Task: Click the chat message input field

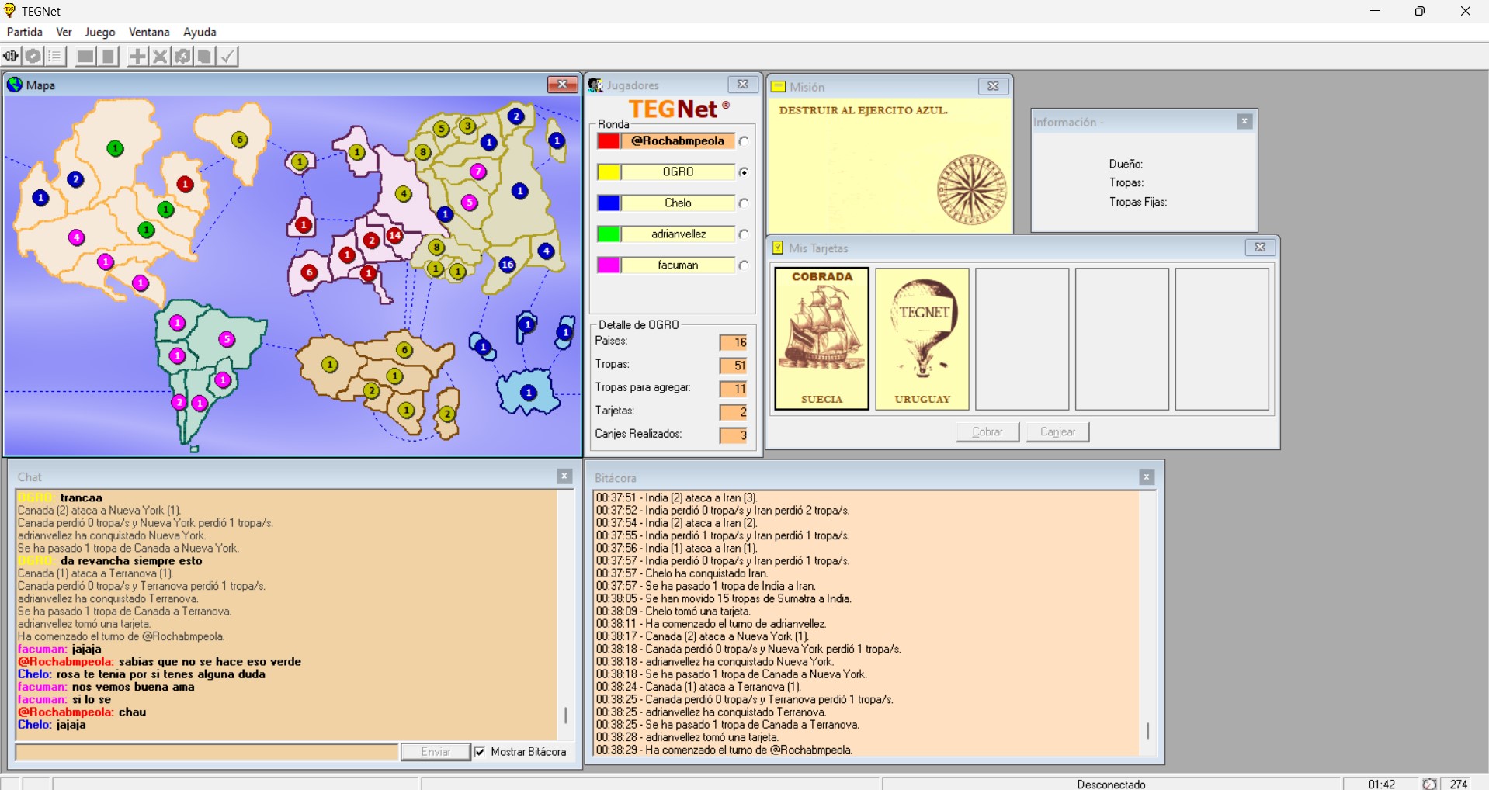Action: (207, 752)
